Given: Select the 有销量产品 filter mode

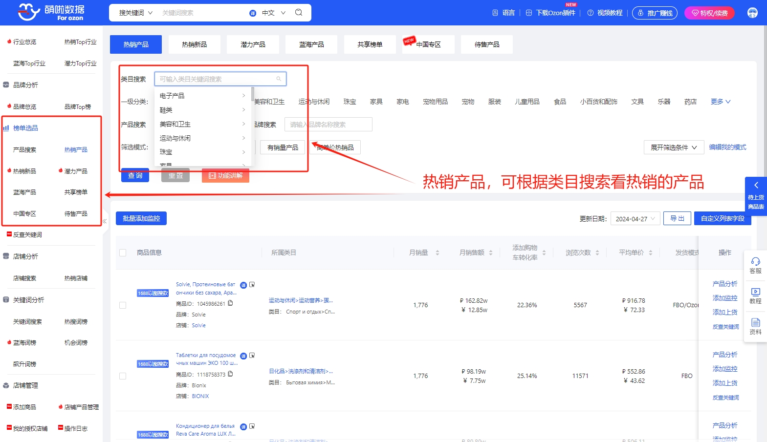Looking at the screenshot, I should click(x=283, y=147).
